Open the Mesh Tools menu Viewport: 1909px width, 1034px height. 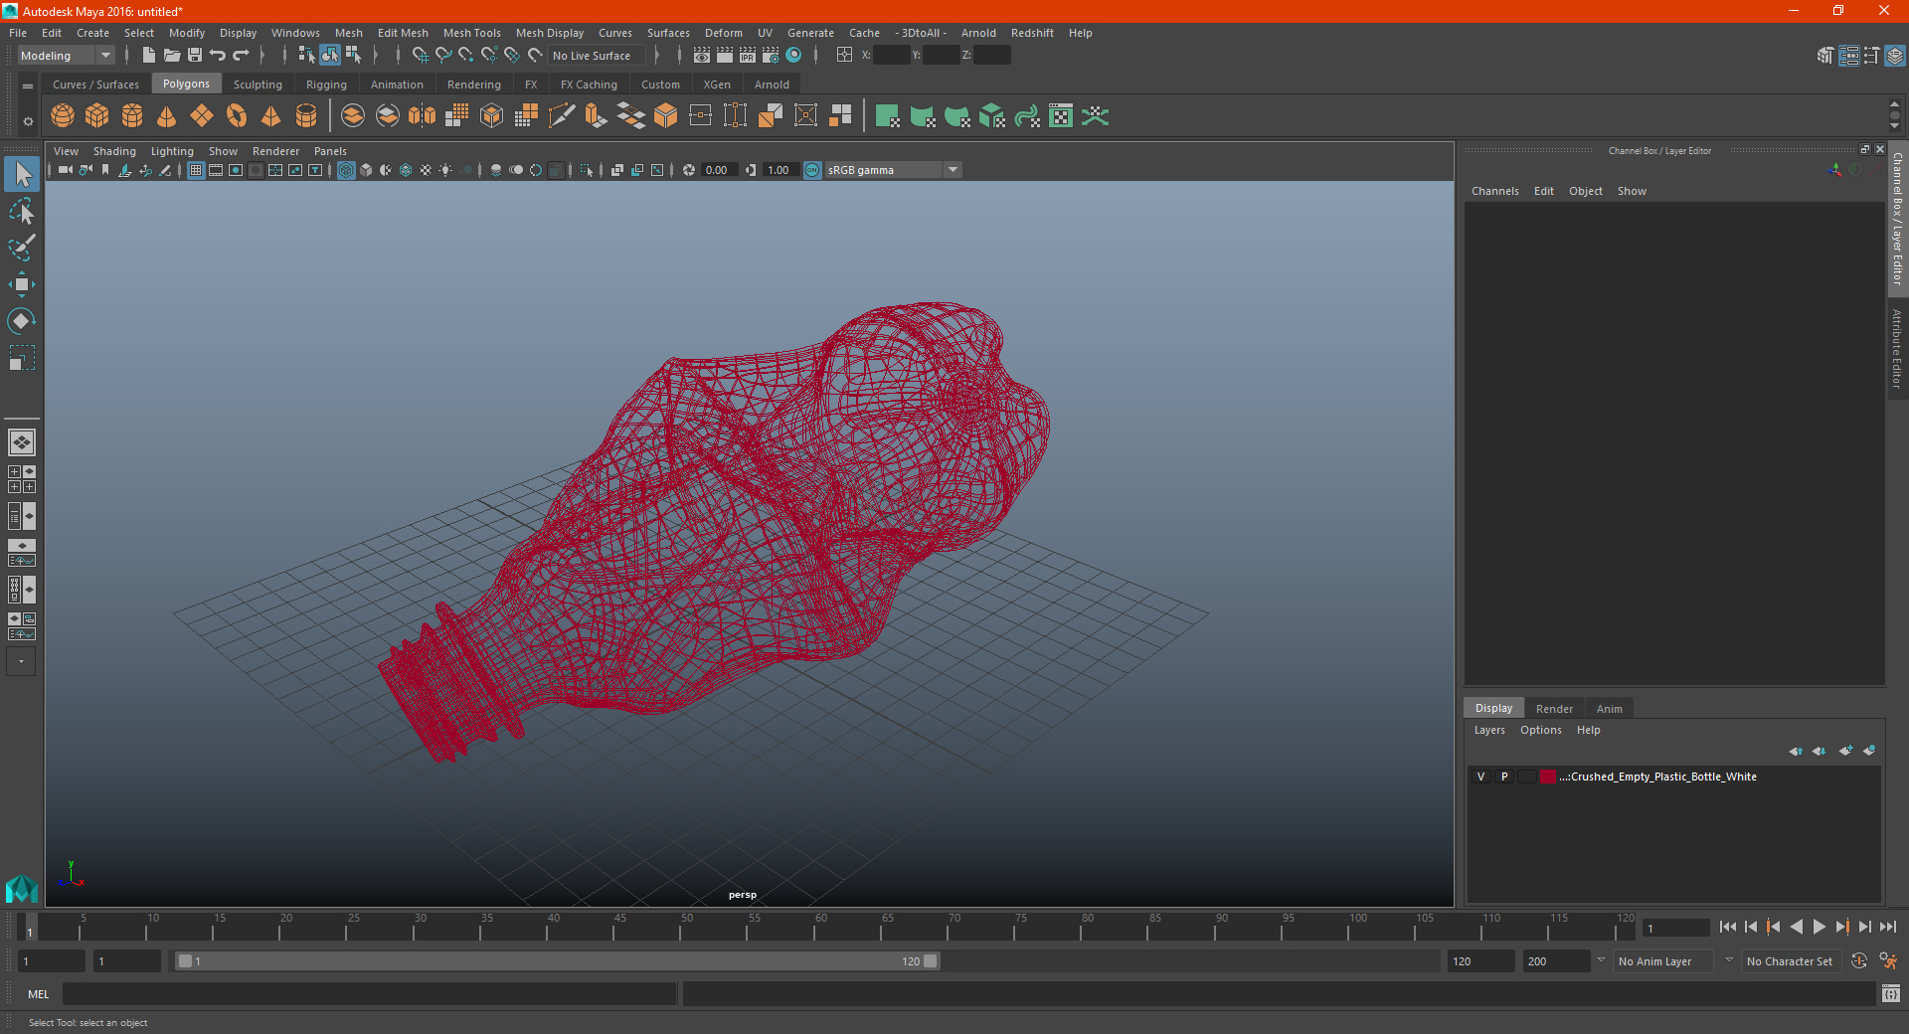pyautogui.click(x=472, y=33)
